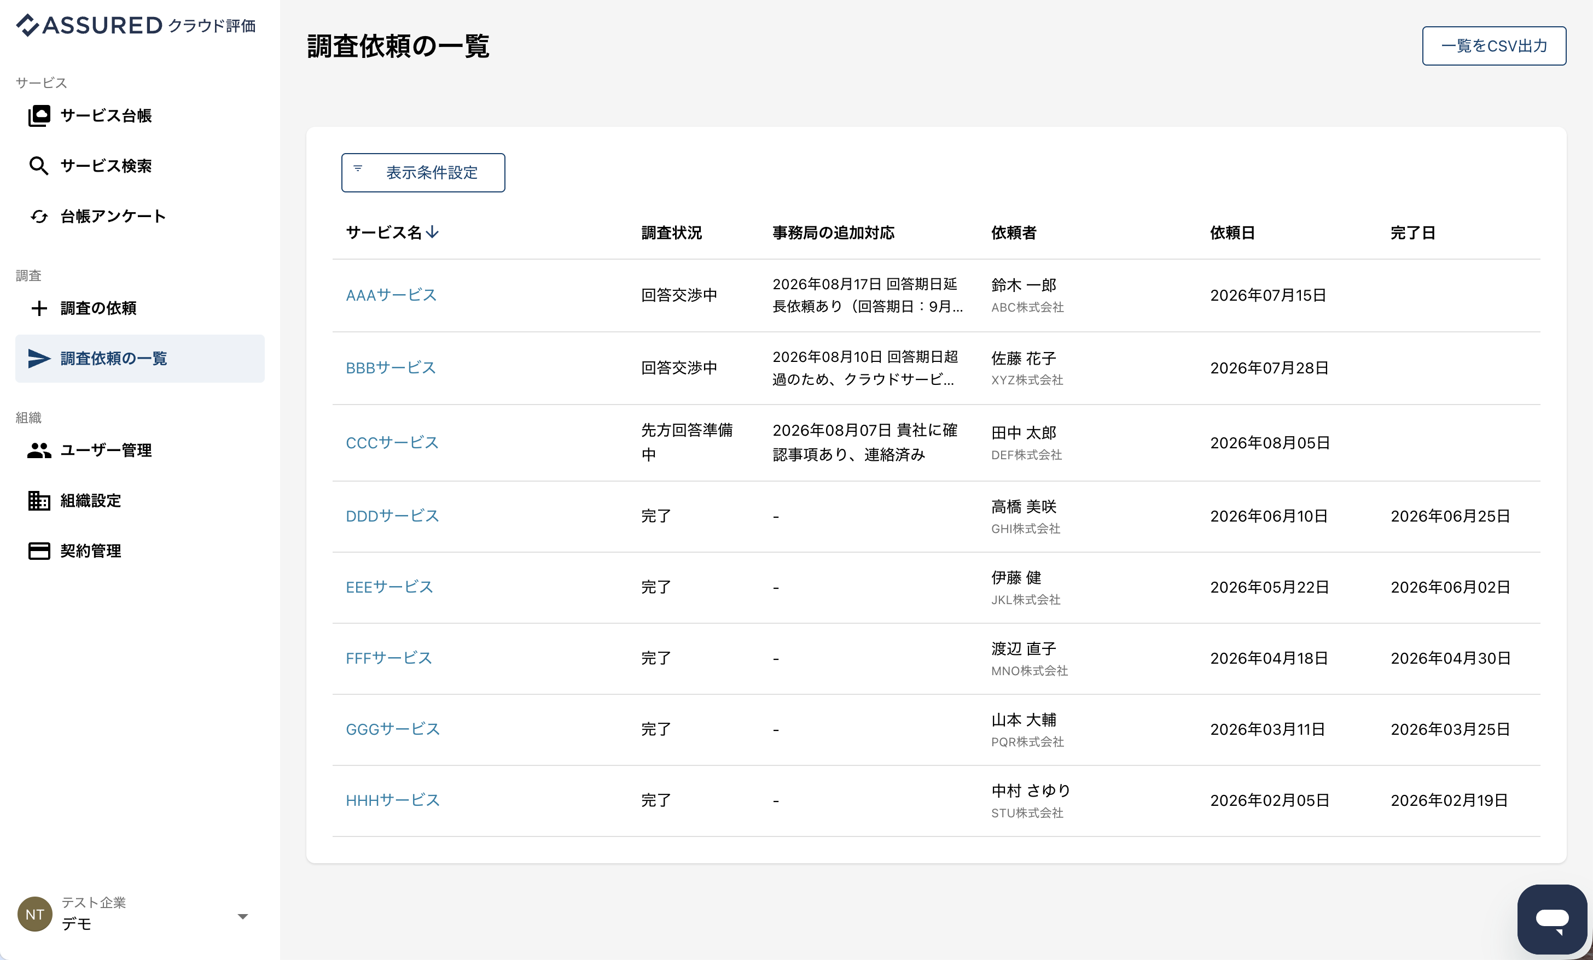Sort by the サービス名 column header
This screenshot has width=1593, height=960.
(x=384, y=232)
